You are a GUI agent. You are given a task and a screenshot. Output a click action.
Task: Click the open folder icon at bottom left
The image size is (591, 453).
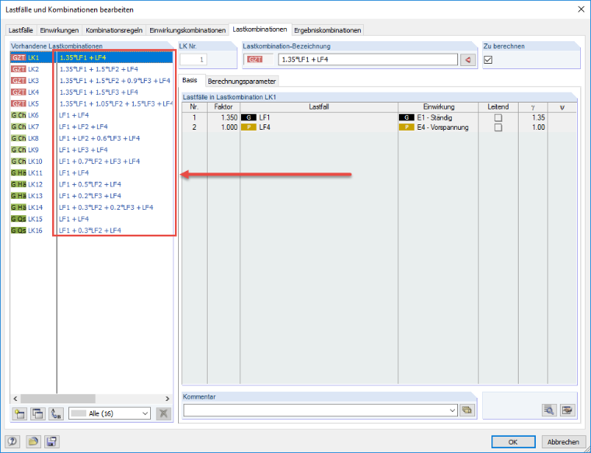[x=33, y=441]
